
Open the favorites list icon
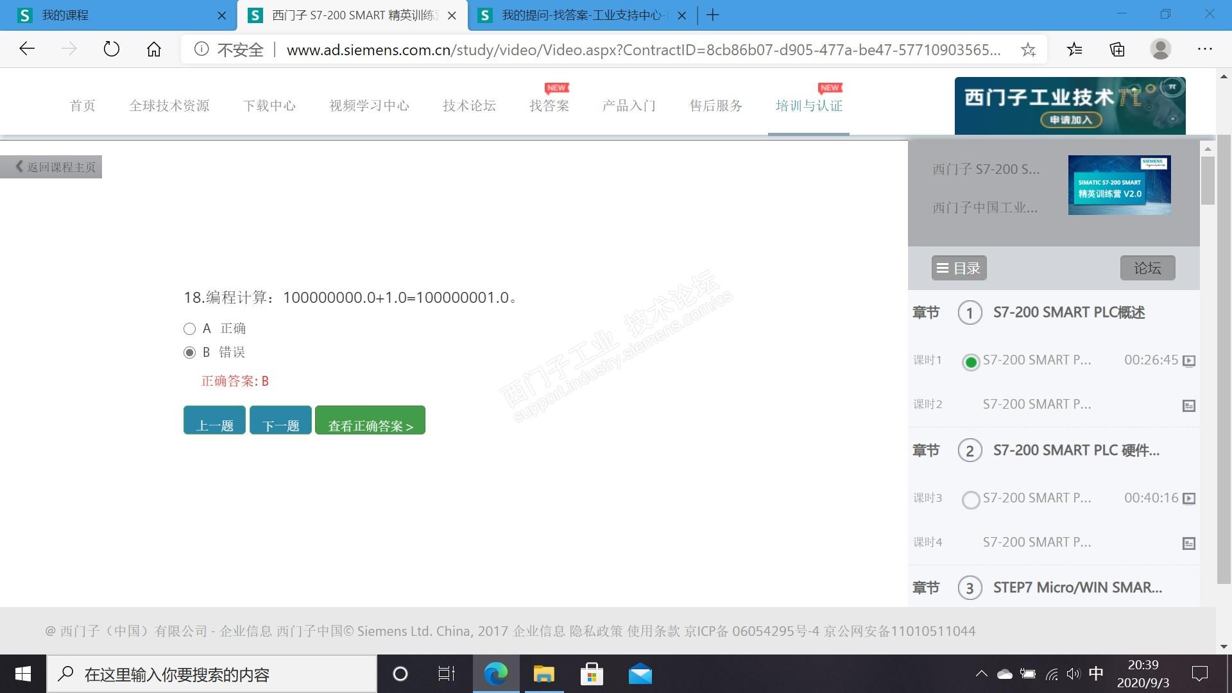(x=1075, y=49)
